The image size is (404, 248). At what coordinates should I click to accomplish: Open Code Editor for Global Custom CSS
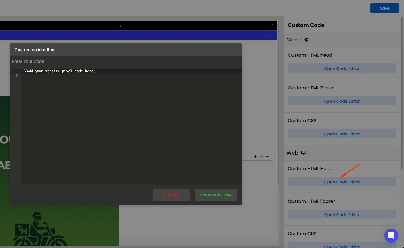point(342,134)
